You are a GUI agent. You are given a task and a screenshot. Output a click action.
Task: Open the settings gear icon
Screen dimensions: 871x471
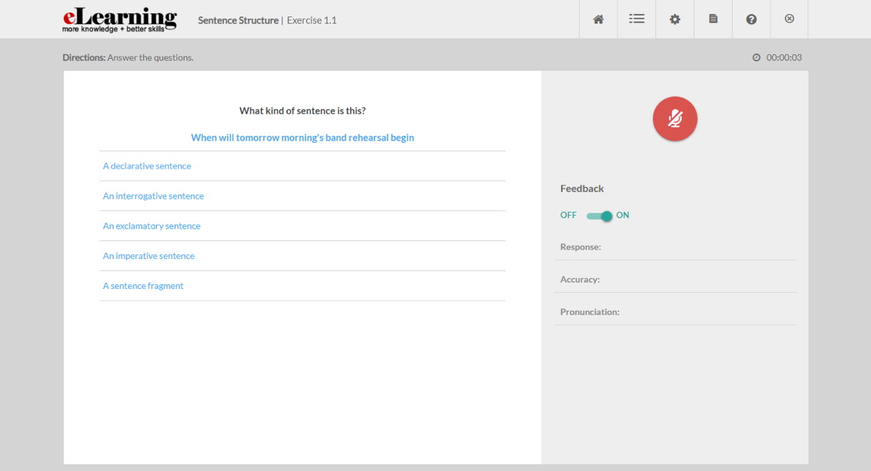pos(674,19)
